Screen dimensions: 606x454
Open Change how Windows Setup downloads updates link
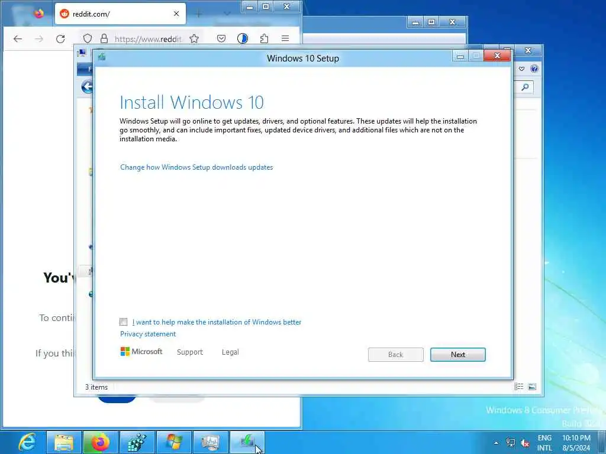pyautogui.click(x=196, y=167)
